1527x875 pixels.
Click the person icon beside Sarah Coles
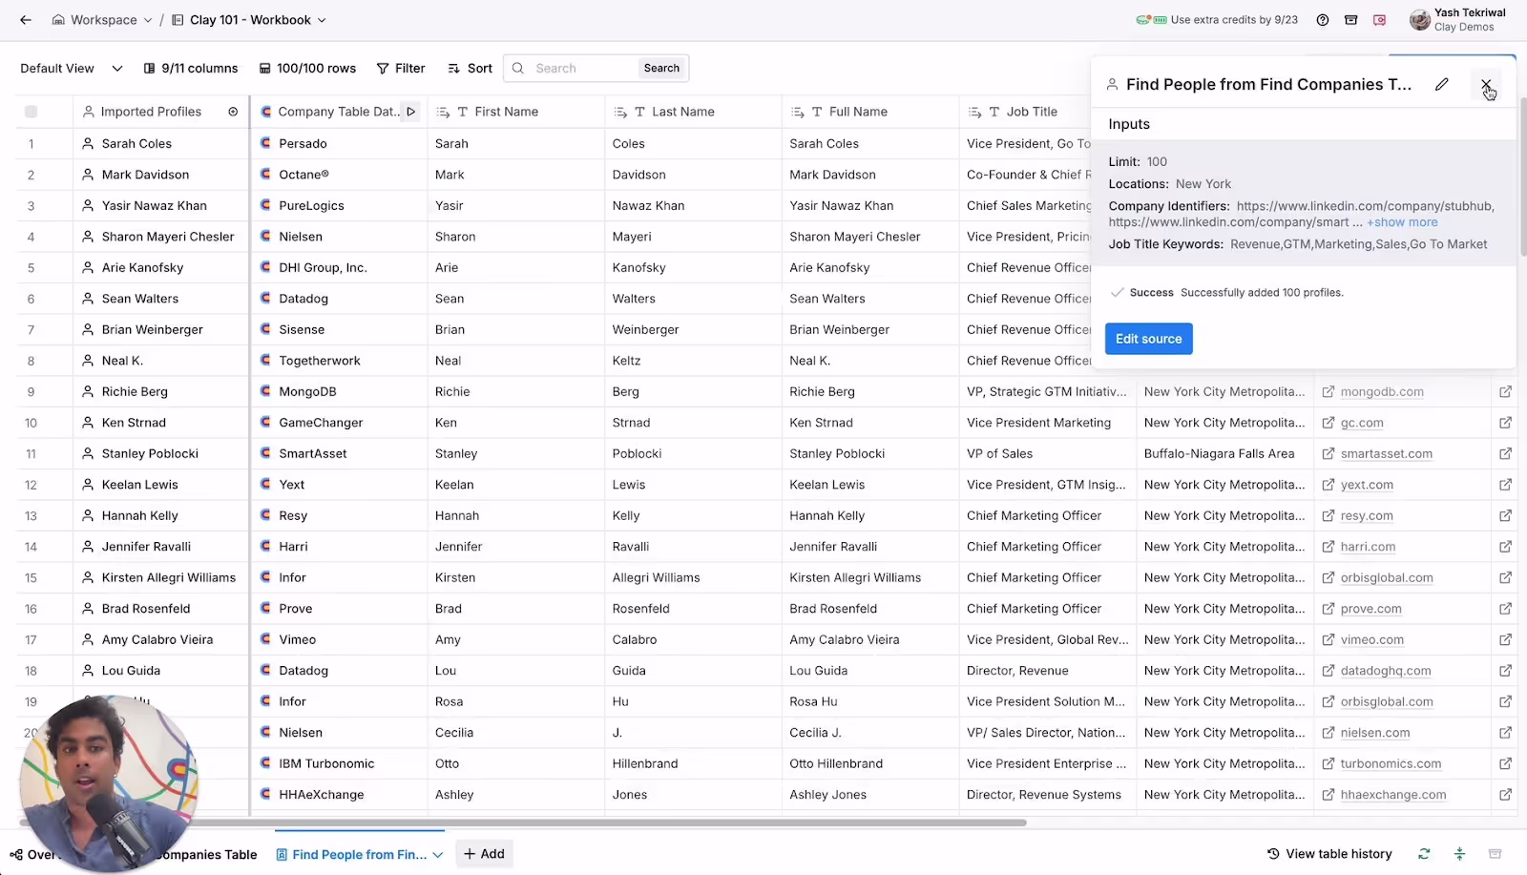[x=88, y=143]
